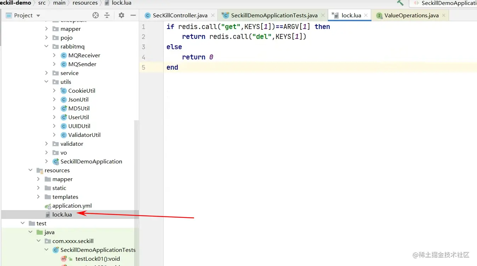Collapse the test folder node

pyautogui.click(x=22, y=223)
